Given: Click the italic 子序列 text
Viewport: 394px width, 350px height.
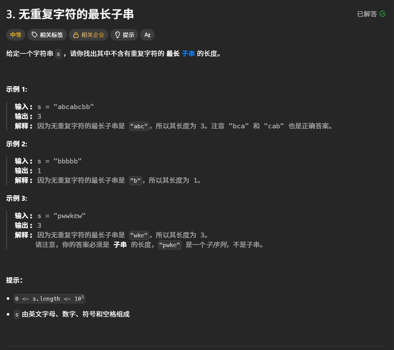Looking at the screenshot, I should 217,245.
